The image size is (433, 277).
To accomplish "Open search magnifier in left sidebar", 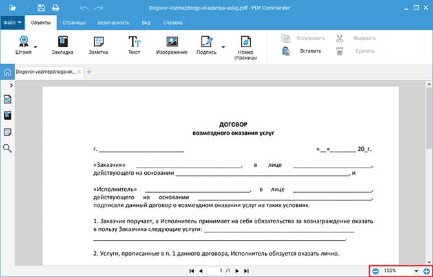I will (8, 149).
